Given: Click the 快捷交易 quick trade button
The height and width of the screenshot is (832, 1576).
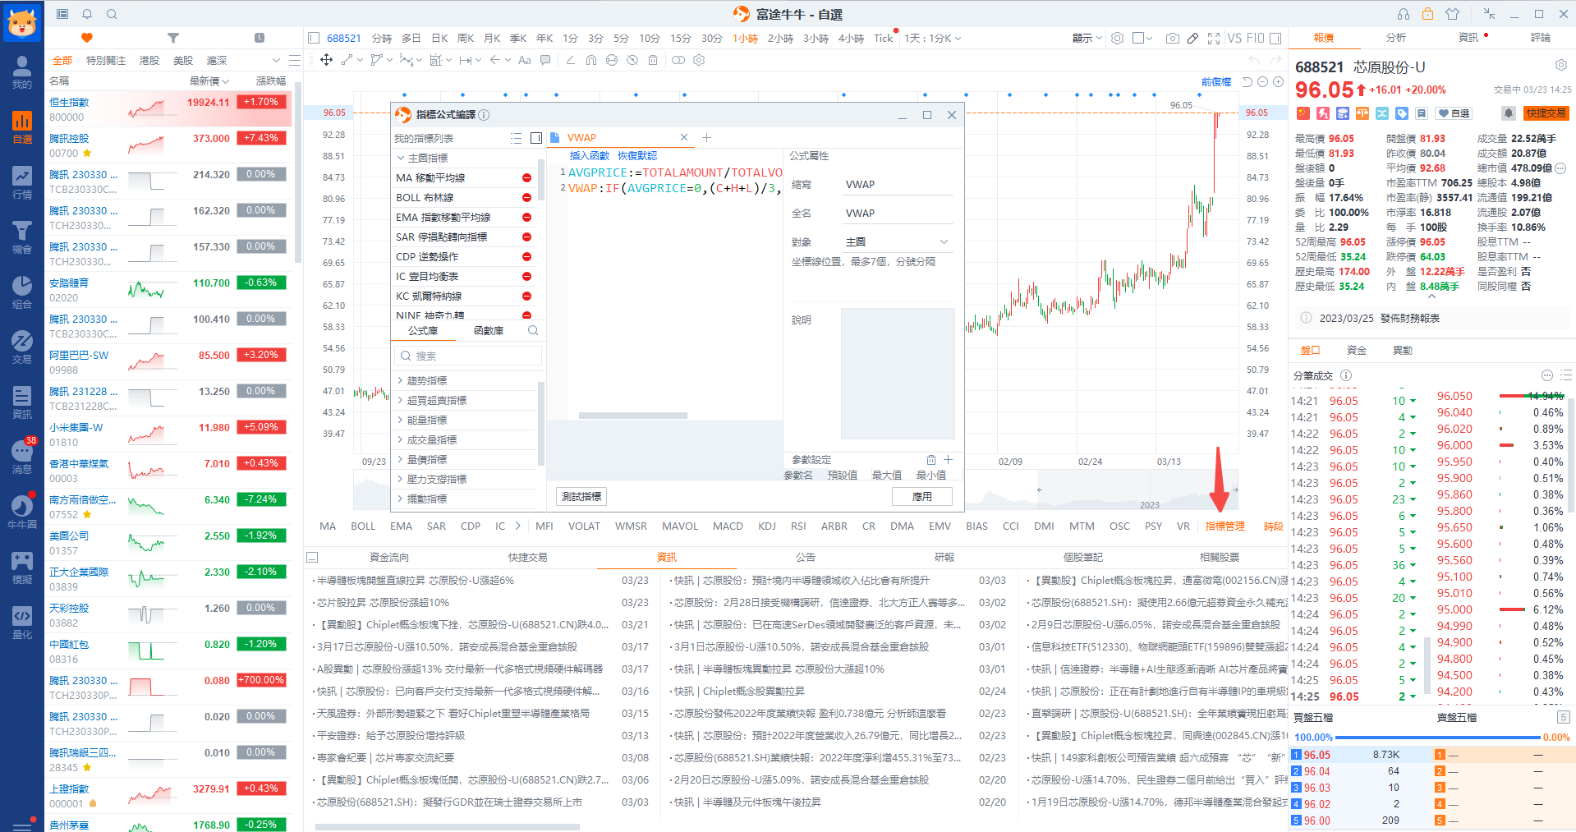Looking at the screenshot, I should (1546, 113).
